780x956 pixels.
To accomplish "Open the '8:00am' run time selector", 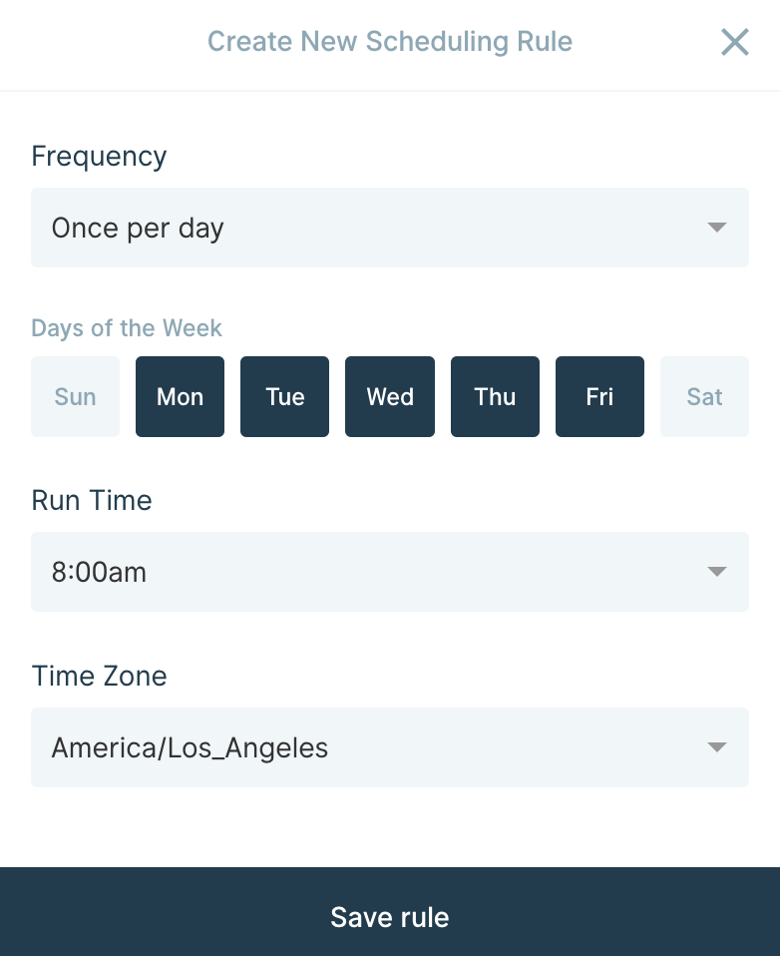I will (389, 572).
